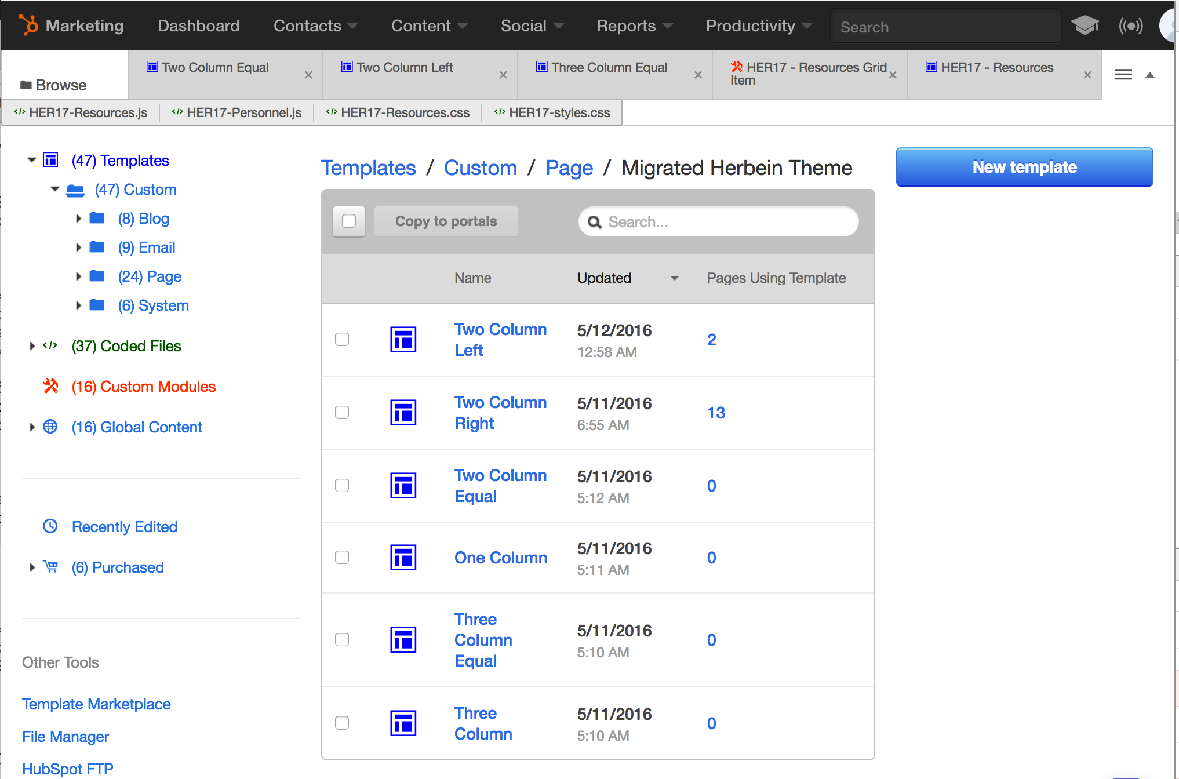This screenshot has width=1179, height=779.
Task: Expand the Page folder node
Action: tap(79, 276)
